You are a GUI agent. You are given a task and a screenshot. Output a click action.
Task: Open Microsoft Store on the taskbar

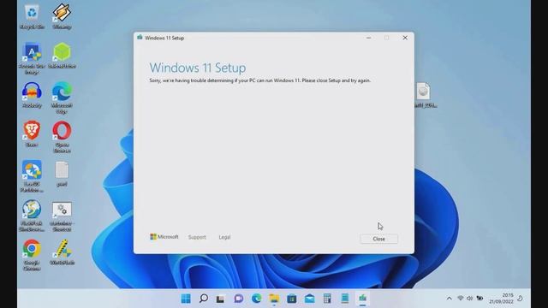[292, 299]
